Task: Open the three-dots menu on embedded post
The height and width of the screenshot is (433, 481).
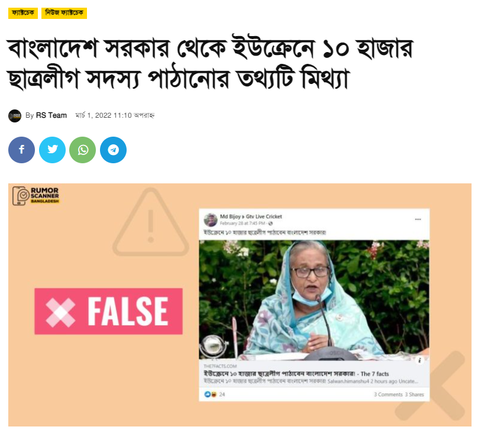Action: [x=418, y=219]
